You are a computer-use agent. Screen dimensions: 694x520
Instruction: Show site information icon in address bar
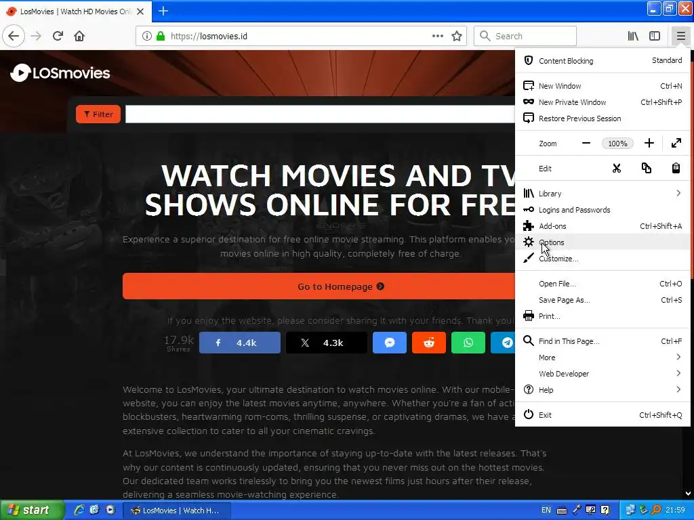click(x=147, y=36)
